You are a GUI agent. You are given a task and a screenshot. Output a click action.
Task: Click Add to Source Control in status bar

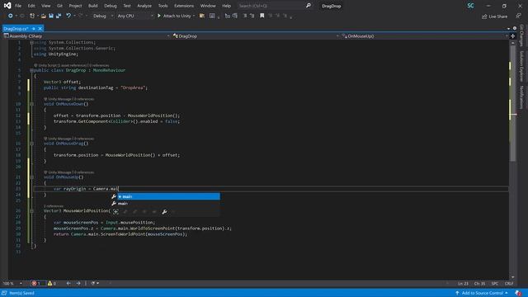click(x=482, y=293)
